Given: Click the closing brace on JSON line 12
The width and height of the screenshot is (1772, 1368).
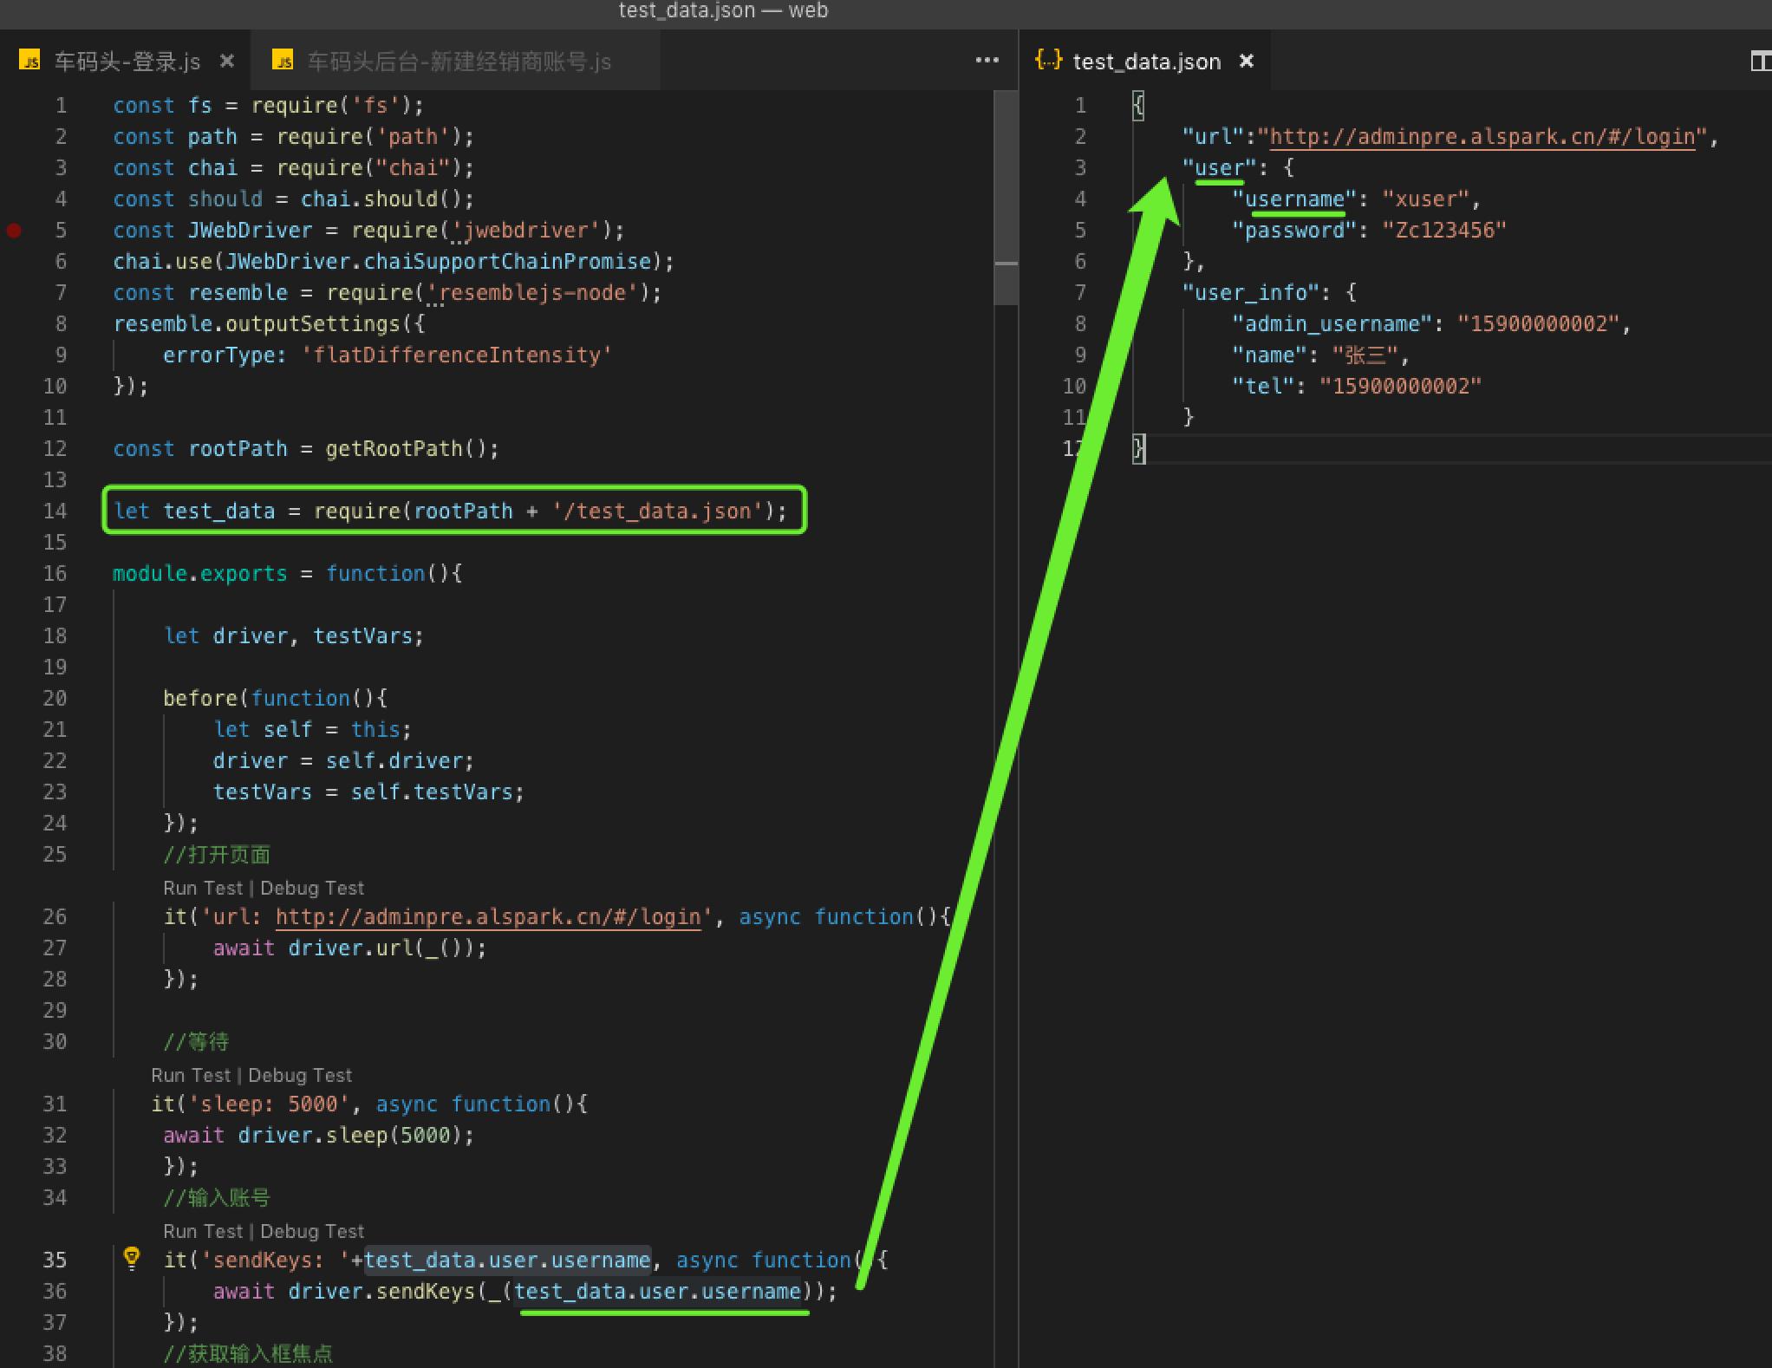Looking at the screenshot, I should (1138, 448).
